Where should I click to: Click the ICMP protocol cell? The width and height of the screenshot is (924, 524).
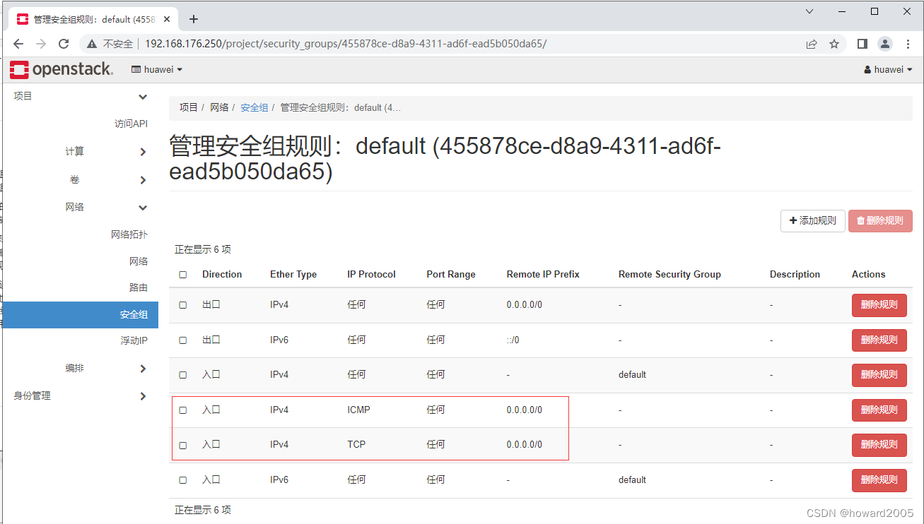(358, 410)
